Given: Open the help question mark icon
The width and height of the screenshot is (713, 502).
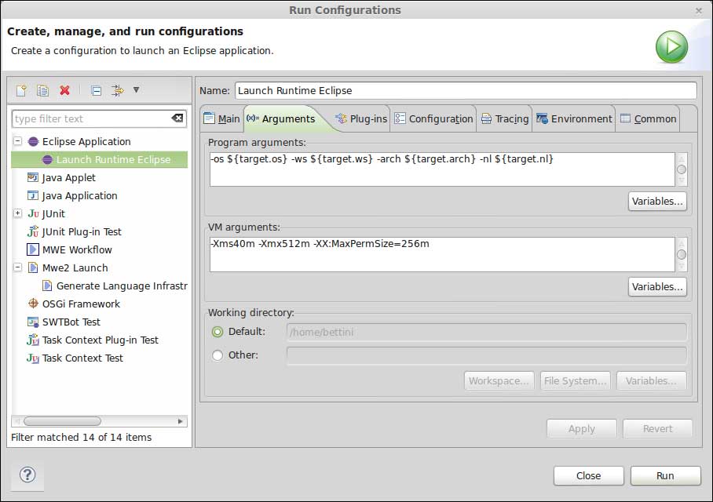Looking at the screenshot, I should click(27, 475).
